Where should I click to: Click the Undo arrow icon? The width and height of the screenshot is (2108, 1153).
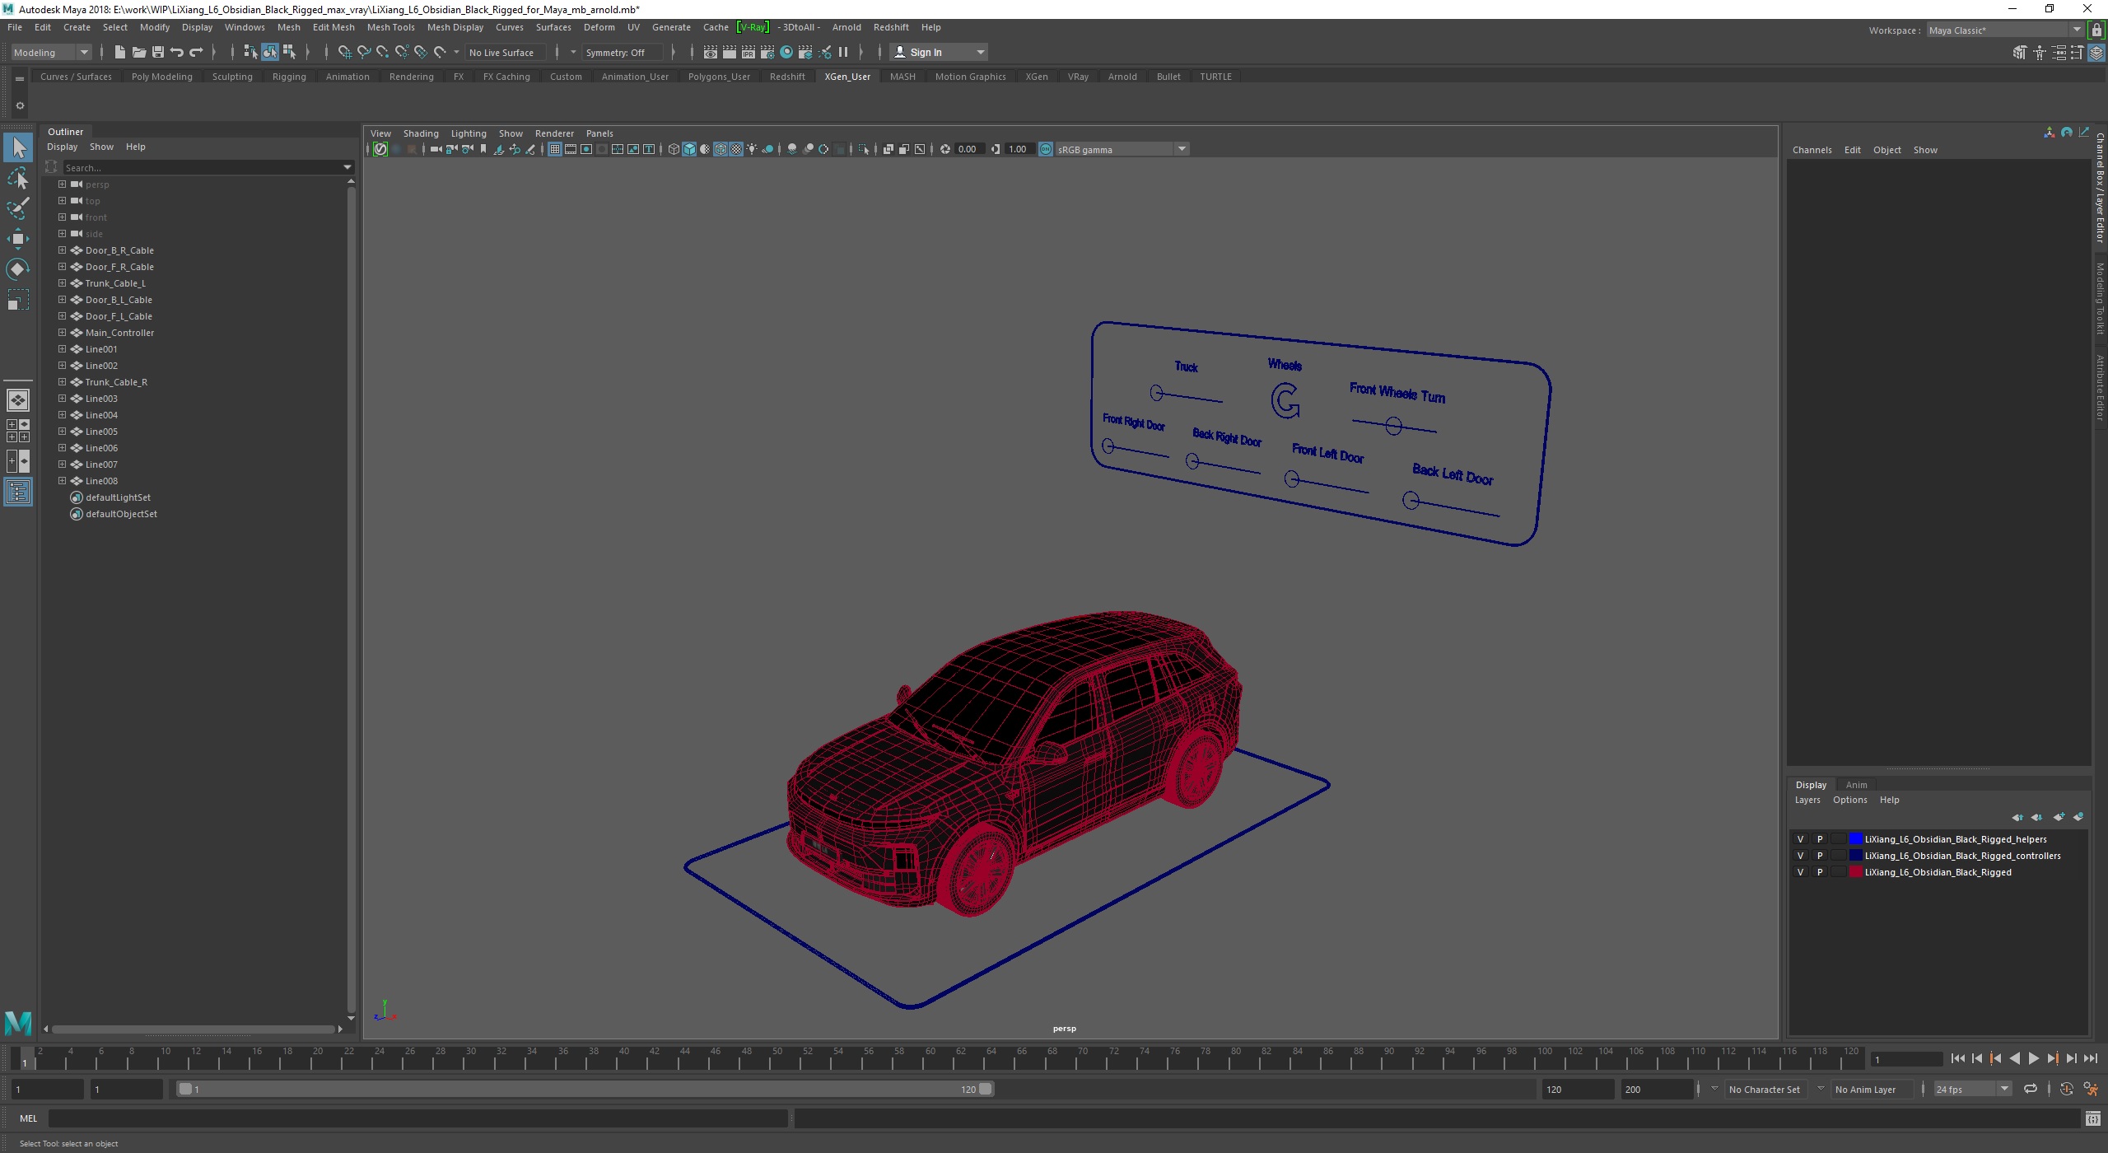pyautogui.click(x=176, y=52)
